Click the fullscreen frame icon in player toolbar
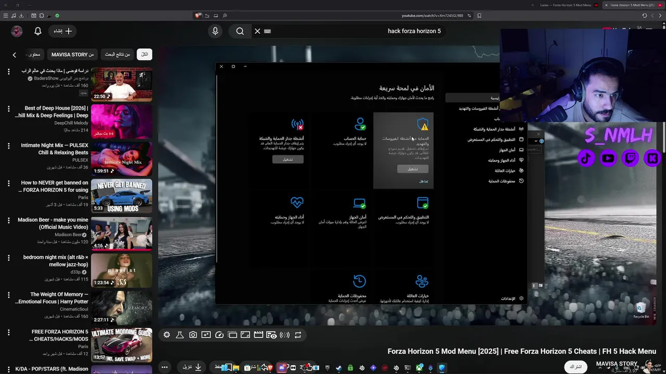 click(x=245, y=335)
